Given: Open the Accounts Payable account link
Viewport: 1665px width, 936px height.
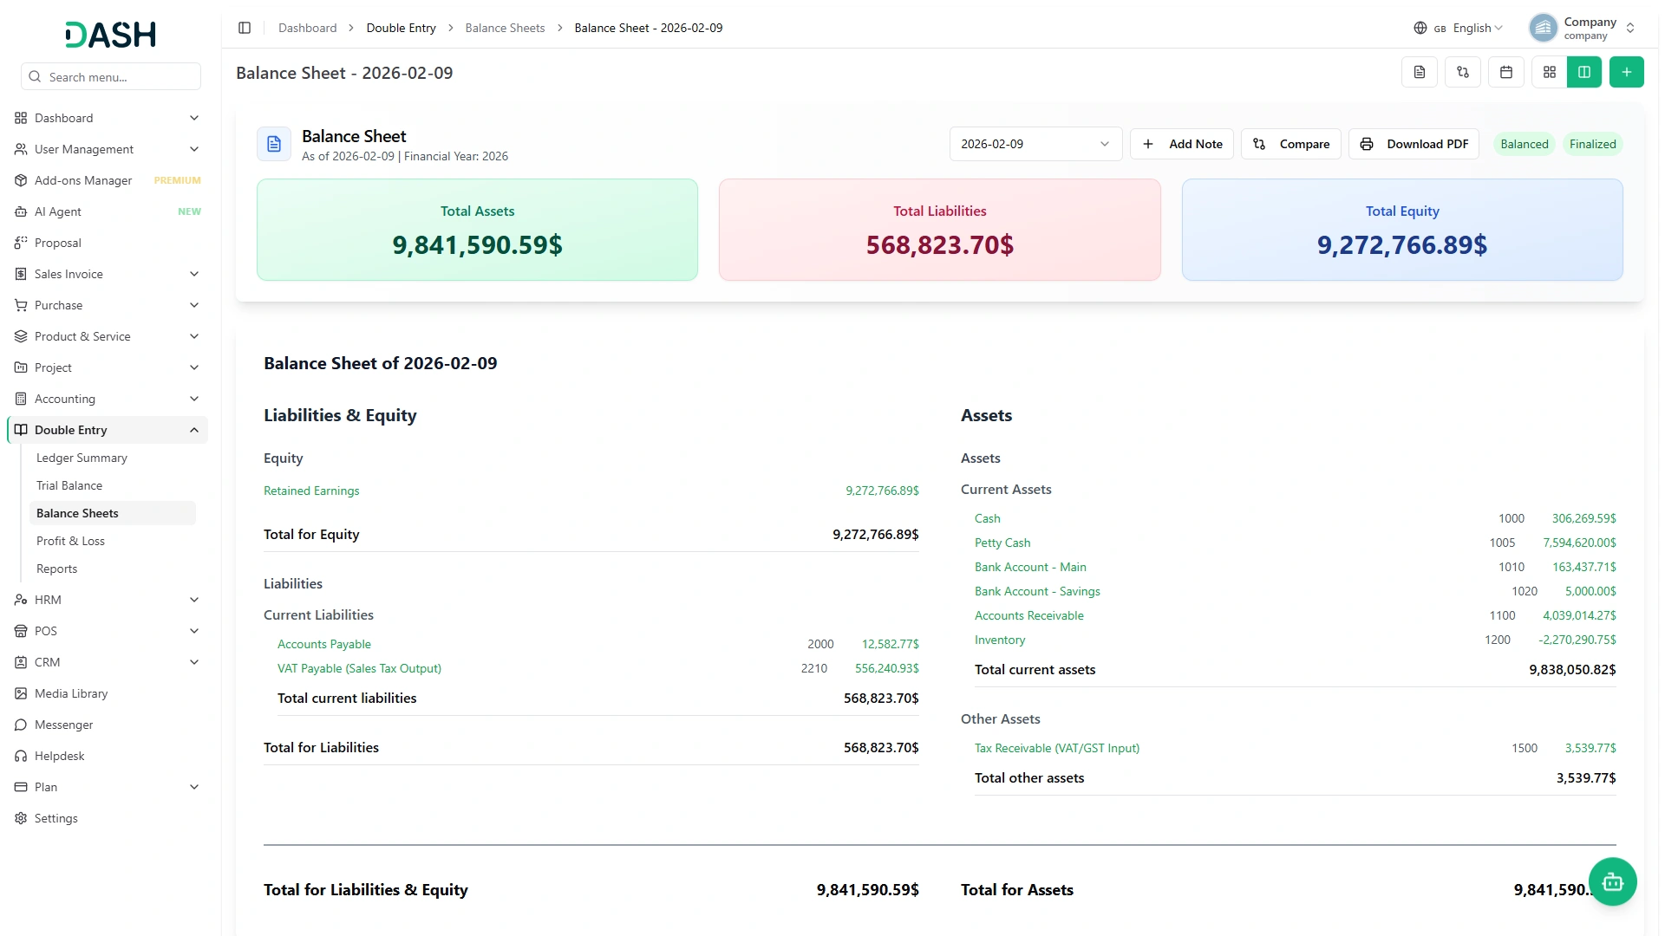Looking at the screenshot, I should [324, 644].
